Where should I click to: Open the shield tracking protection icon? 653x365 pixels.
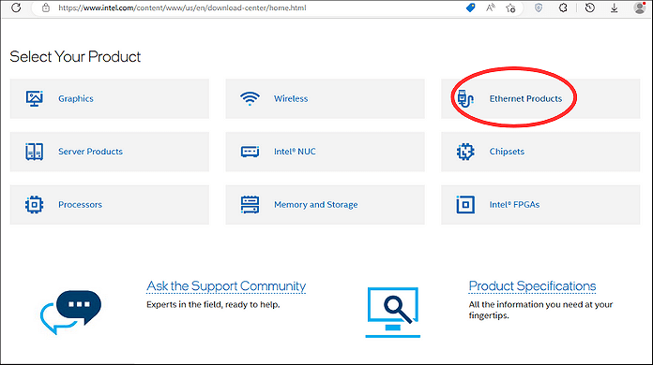pos(539,7)
